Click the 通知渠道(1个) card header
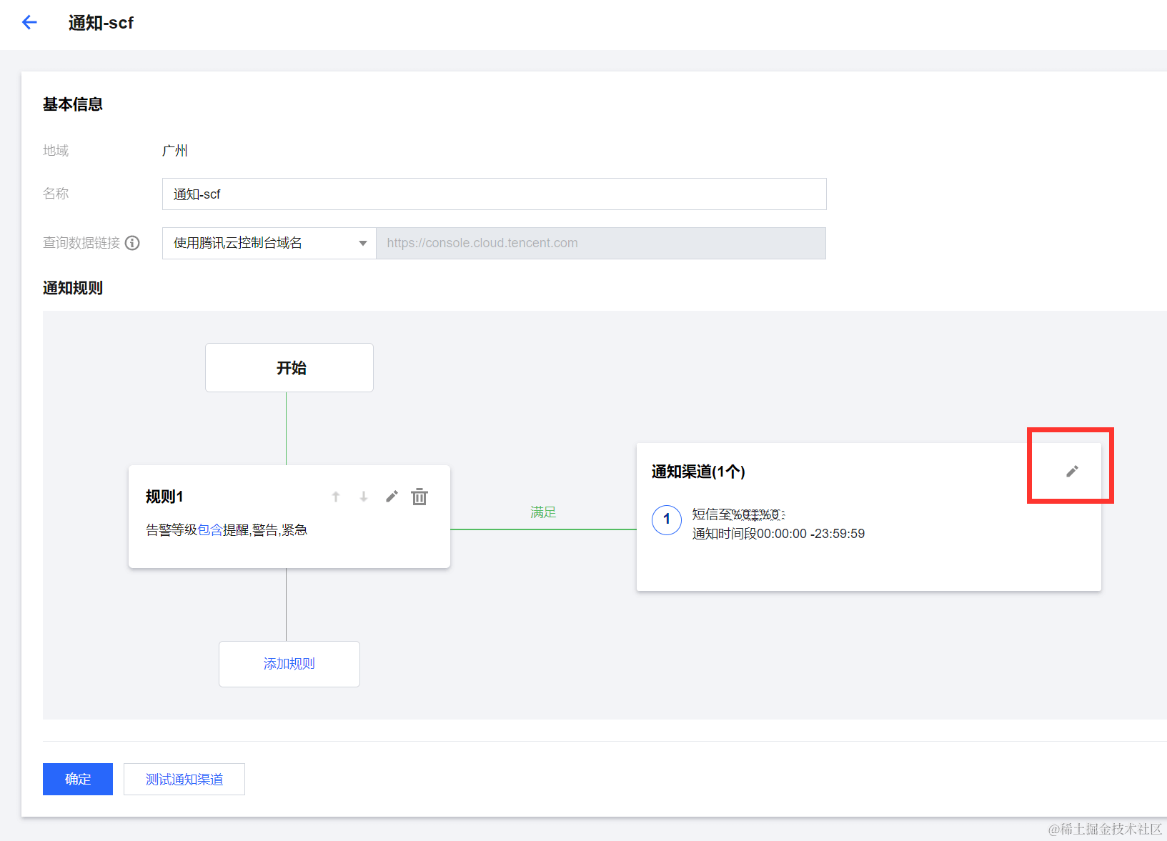 click(x=697, y=471)
